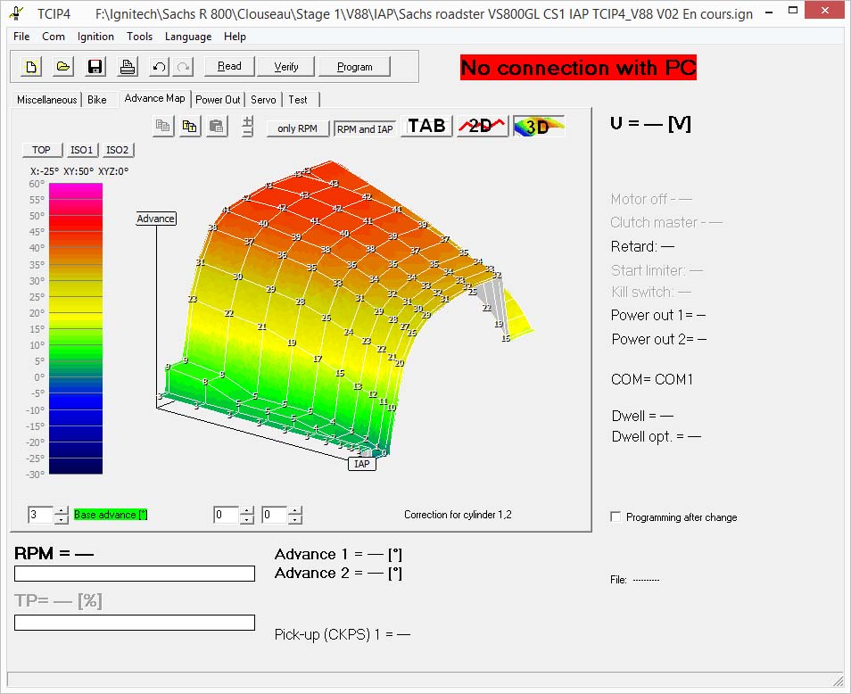Close the TCIP4 window
The width and height of the screenshot is (851, 694).
click(825, 11)
